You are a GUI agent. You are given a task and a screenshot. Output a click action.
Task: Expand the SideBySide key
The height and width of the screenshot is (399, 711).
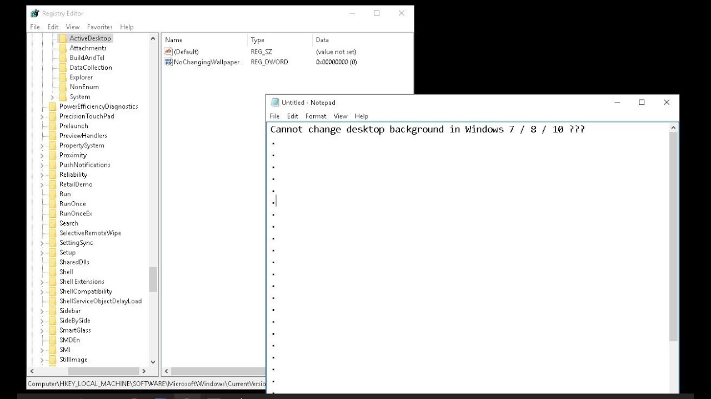[42, 321]
